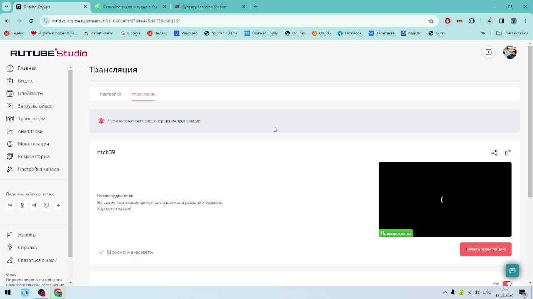
Task: Open the browser side panel icon
Action: pyautogui.click(x=502, y=21)
